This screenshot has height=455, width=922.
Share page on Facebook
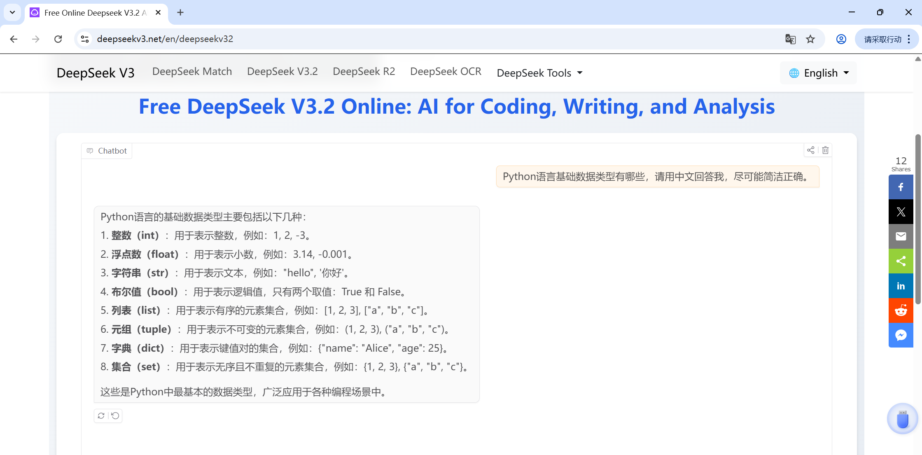pos(901,187)
